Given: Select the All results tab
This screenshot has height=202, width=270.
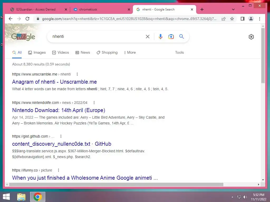Looking at the screenshot, I should tap(17, 52).
